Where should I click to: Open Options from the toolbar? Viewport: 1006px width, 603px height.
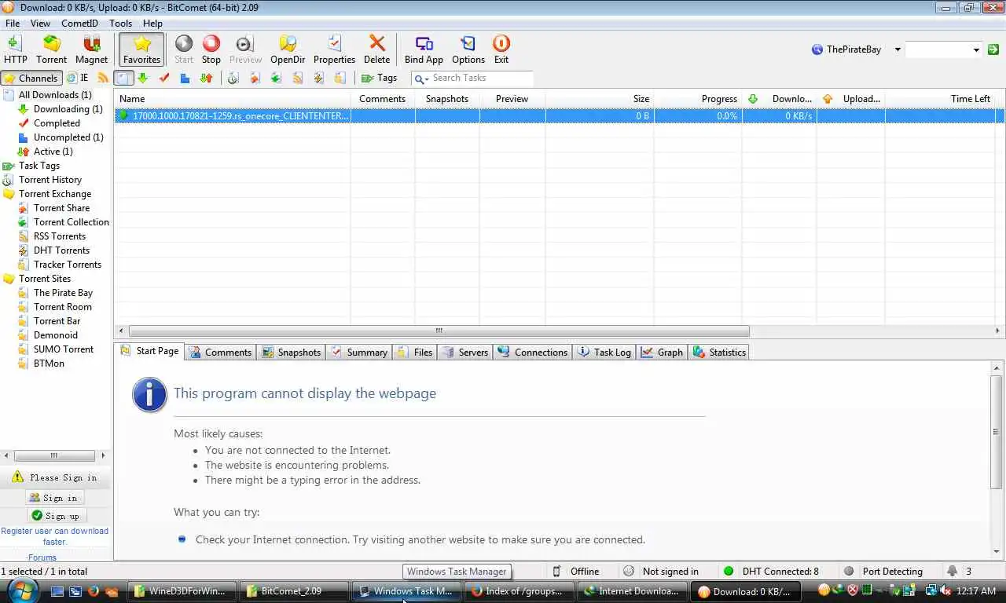[x=468, y=49]
